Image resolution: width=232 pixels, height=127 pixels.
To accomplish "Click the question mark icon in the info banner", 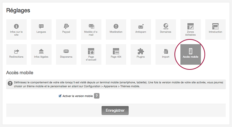I will (10, 83).
